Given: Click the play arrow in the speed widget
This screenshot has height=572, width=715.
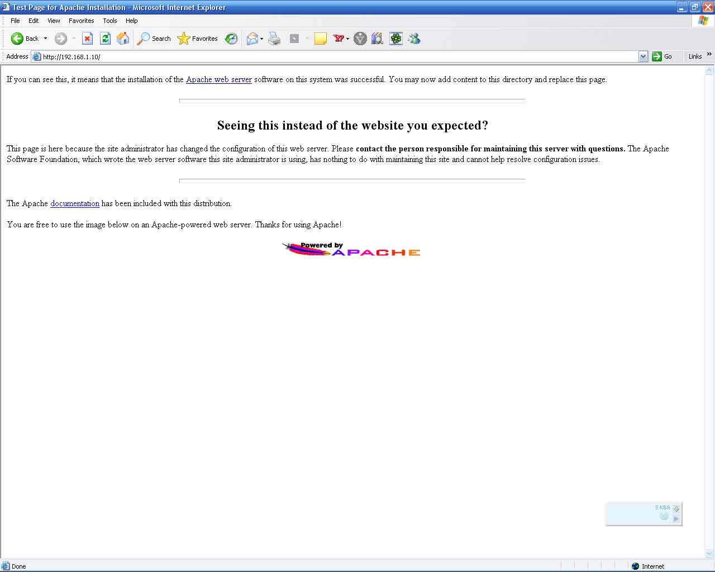Looking at the screenshot, I should 676,518.
